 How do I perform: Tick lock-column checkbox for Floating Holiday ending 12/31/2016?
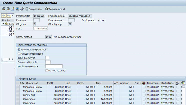tap(178, 91)
